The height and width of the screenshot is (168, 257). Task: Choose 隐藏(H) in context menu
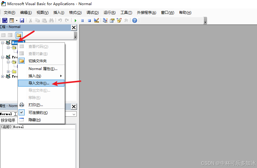tap(41, 120)
